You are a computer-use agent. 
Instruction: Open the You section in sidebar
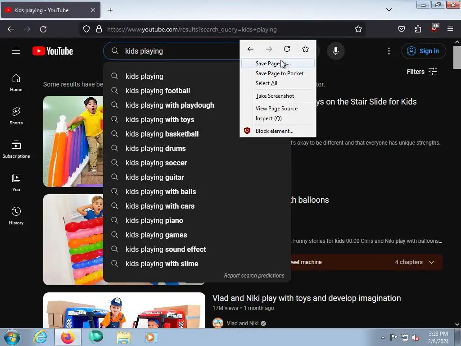pyautogui.click(x=16, y=182)
